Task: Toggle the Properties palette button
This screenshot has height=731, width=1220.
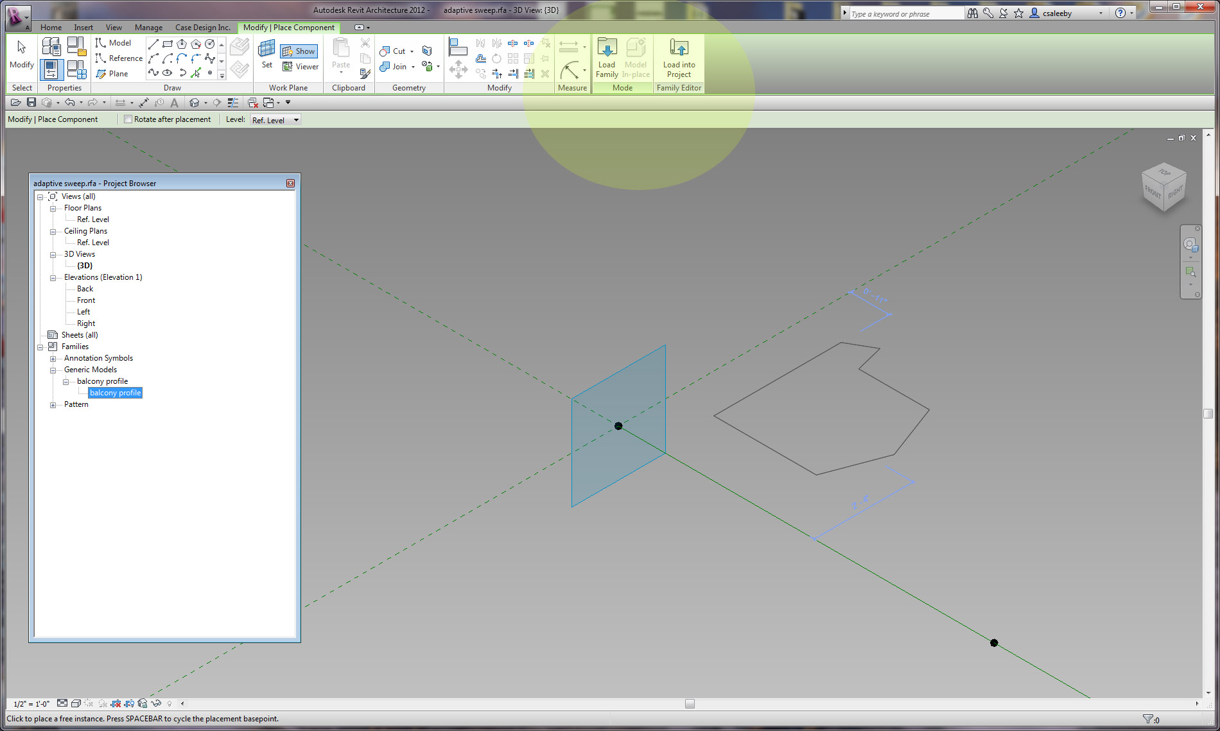Action: (x=51, y=69)
